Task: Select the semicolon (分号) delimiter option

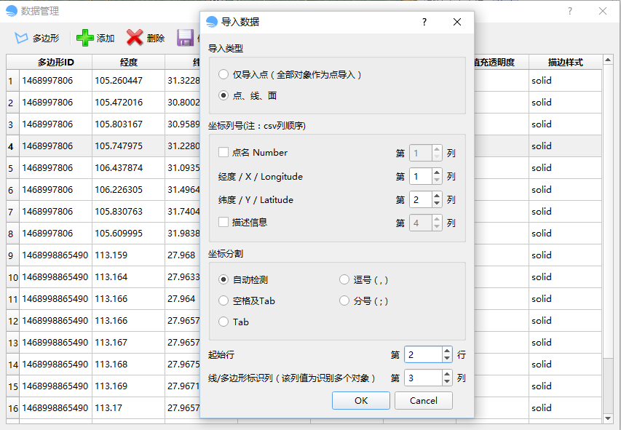Action: click(345, 300)
